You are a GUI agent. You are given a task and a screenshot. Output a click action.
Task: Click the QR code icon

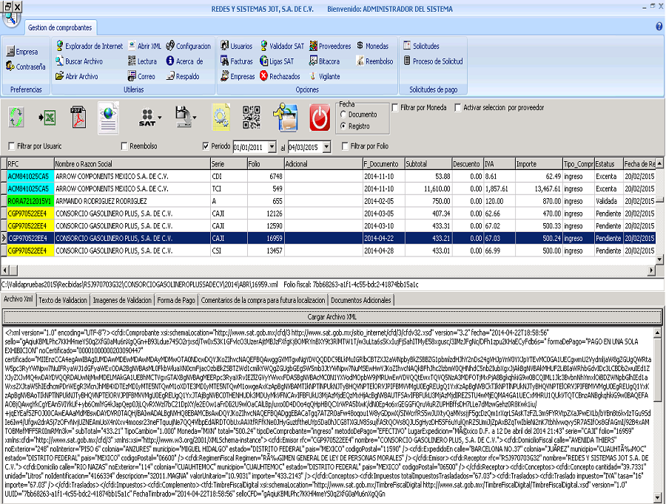click(x=252, y=118)
